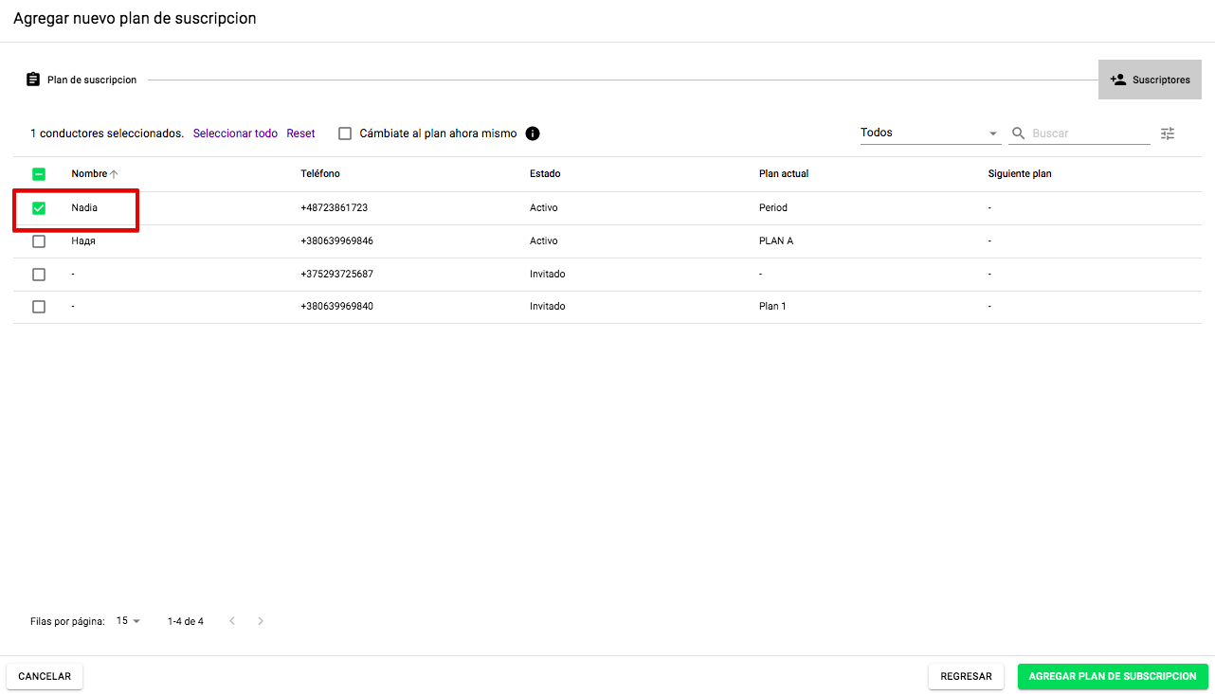Click the Plan de suscripcion clipboard icon
The height and width of the screenshot is (694, 1215).
point(33,80)
